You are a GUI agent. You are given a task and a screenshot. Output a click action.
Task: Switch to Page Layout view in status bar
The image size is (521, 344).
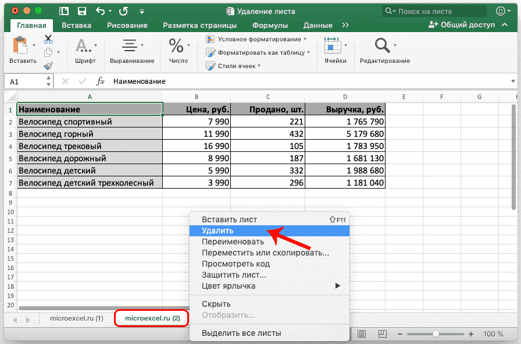point(382,332)
